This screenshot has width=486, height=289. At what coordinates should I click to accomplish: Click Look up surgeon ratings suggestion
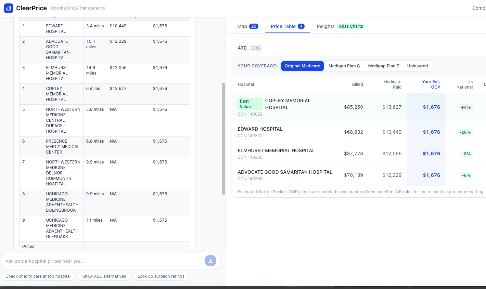pyautogui.click(x=161, y=276)
